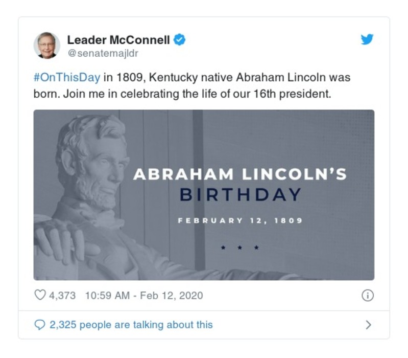Click the blue verified badge

pyautogui.click(x=180, y=40)
